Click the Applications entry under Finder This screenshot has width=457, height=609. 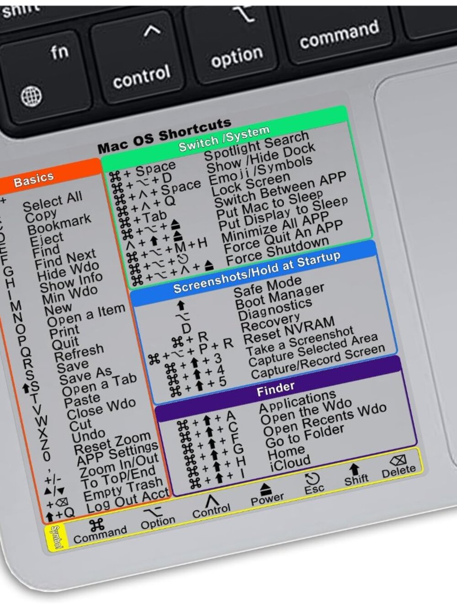[x=298, y=402]
